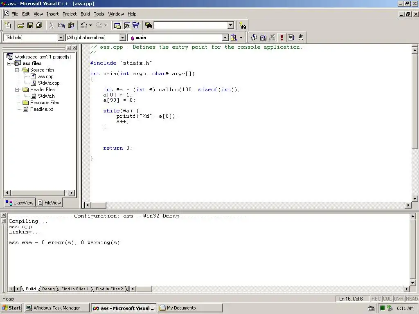Switch to the FileView tab
The image size is (419, 314).
coord(50,203)
